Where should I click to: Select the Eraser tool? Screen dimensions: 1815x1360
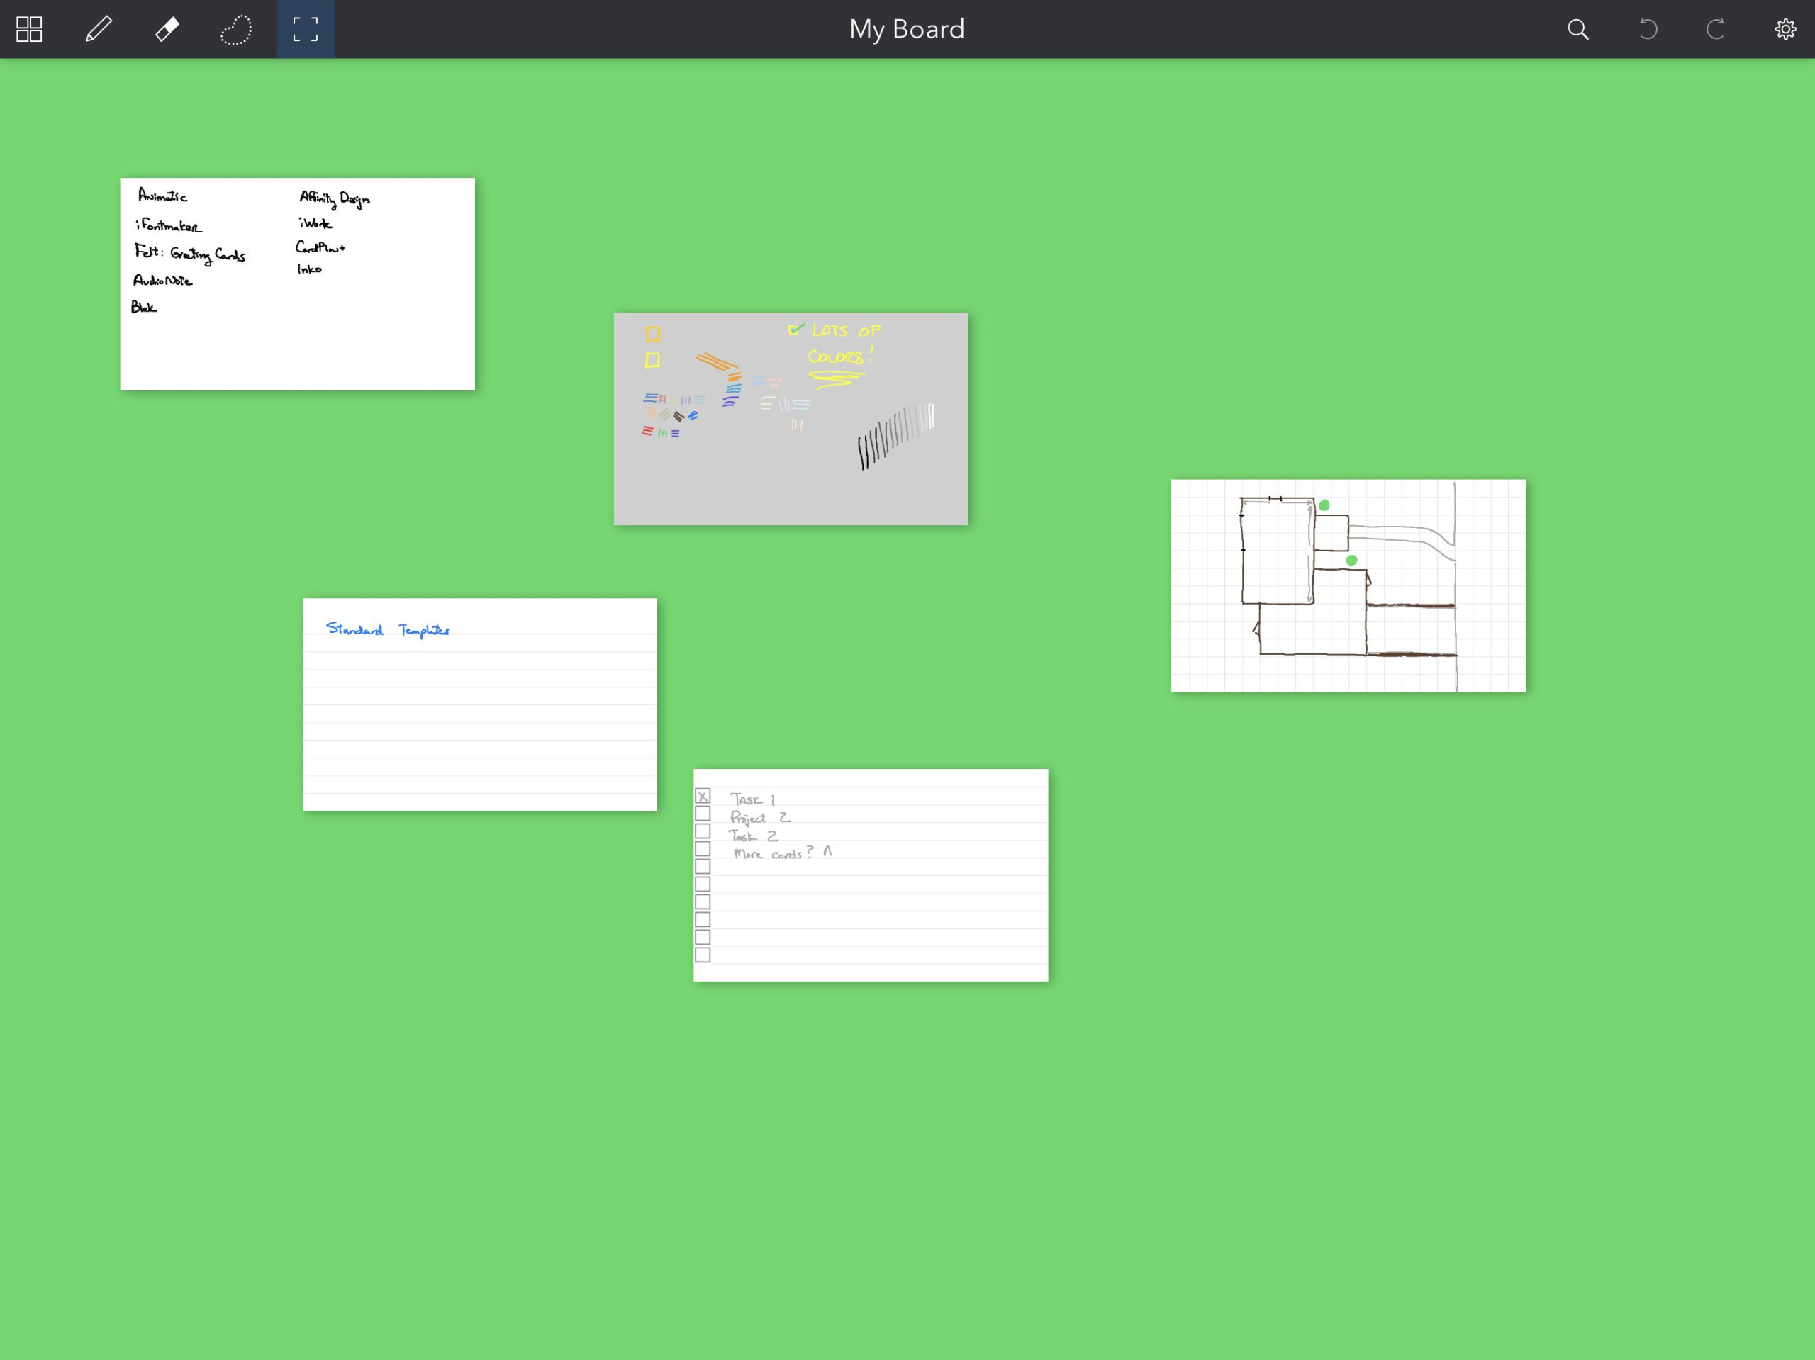tap(167, 30)
